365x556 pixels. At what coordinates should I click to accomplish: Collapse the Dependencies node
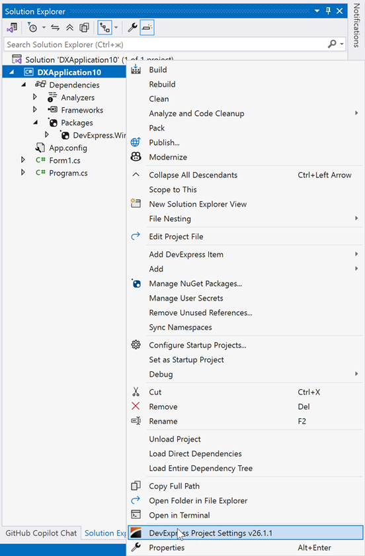coord(24,85)
